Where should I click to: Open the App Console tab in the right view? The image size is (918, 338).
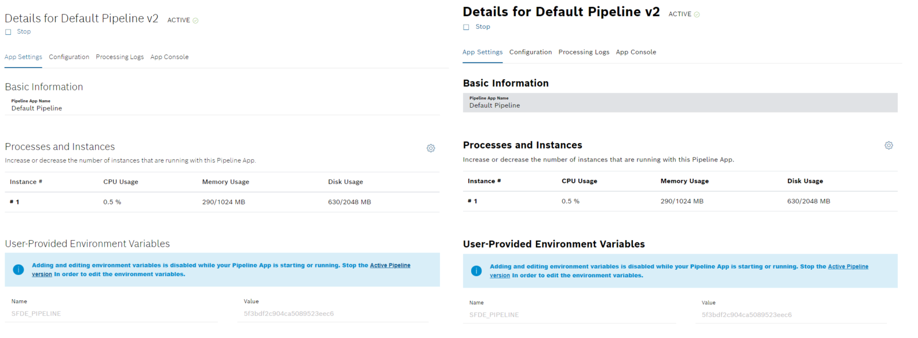[x=636, y=52]
